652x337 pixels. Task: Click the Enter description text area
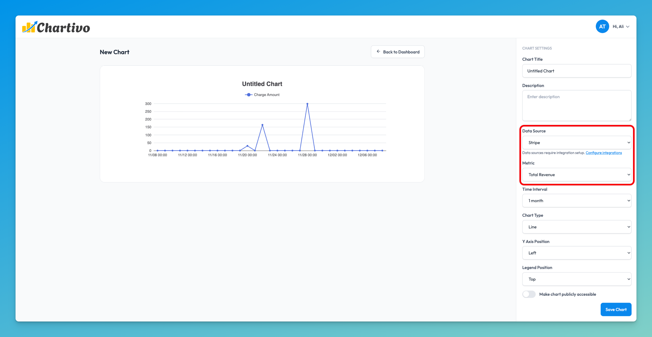pos(577,105)
